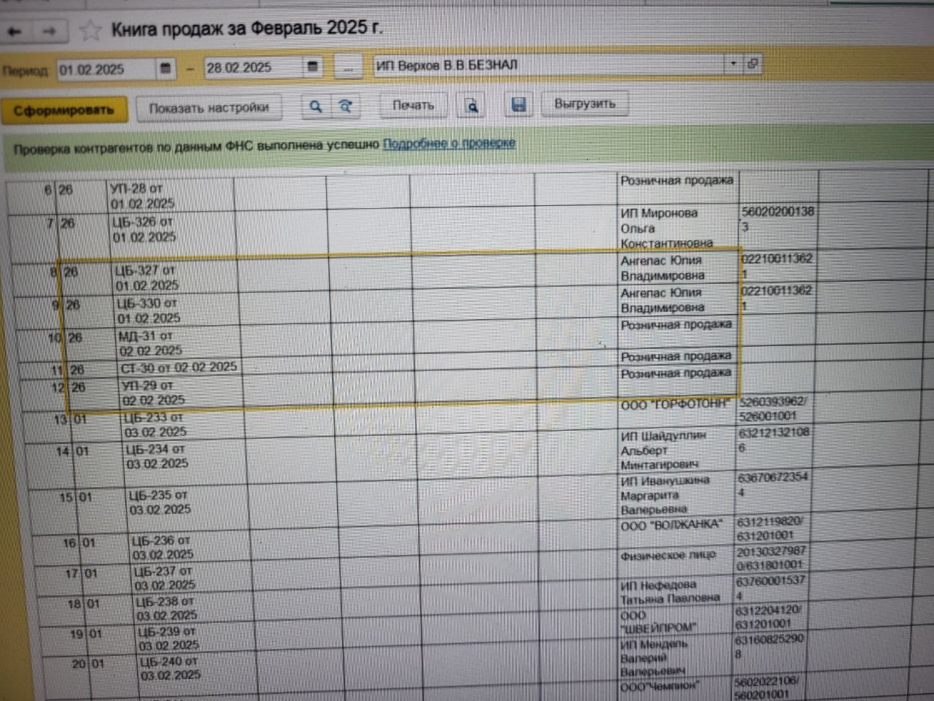
Task: Open organization record with the open-form icon
Action: 752,64
